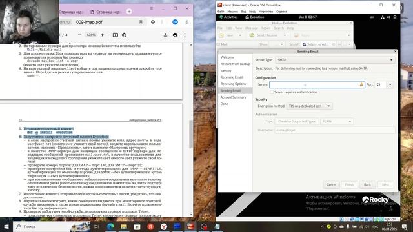Open File Explorer from taskbar

tap(124, 226)
